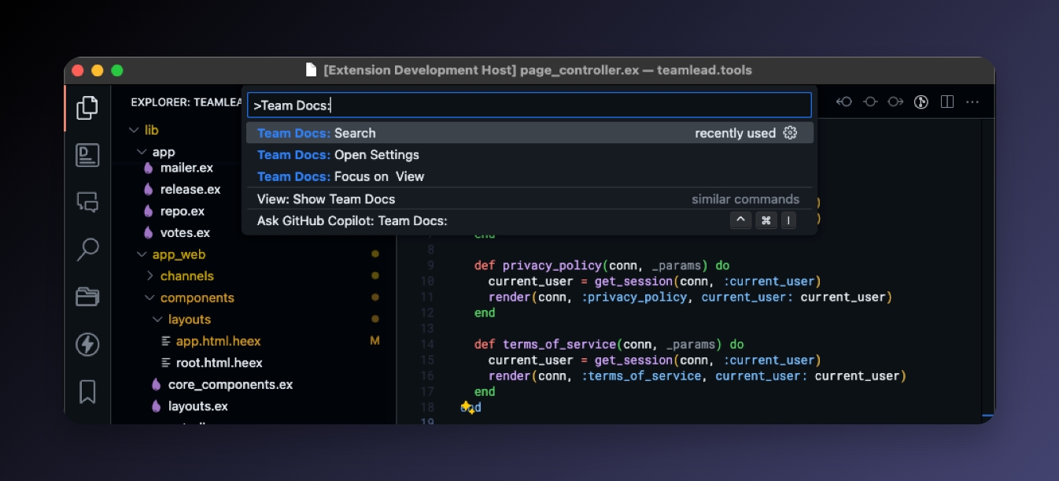
Task: Go to next change arrow icon
Action: tap(895, 102)
